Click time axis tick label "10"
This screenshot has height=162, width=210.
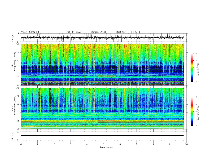186,144
